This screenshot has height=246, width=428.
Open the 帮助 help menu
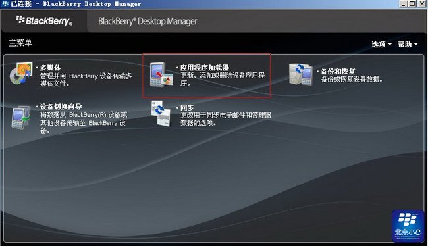[x=408, y=45]
